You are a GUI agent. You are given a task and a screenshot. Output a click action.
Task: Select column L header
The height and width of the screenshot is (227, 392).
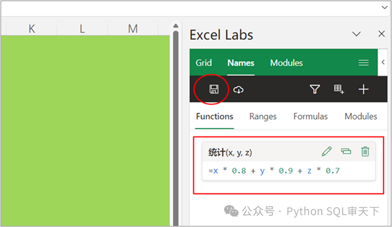(82, 29)
